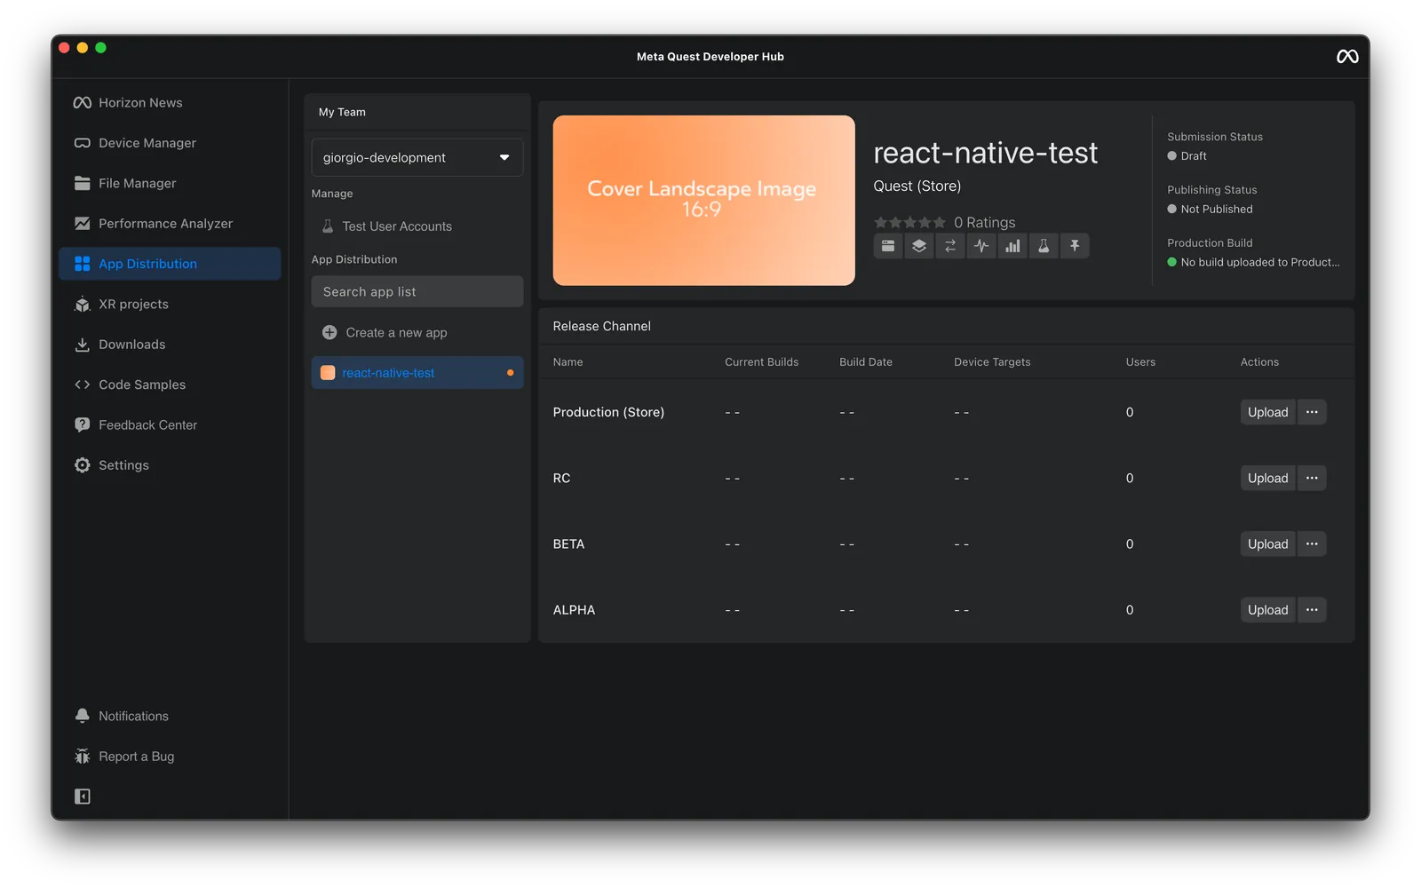The height and width of the screenshot is (888, 1421).
Task: Open more options for Production (Store)
Action: pos(1312,412)
